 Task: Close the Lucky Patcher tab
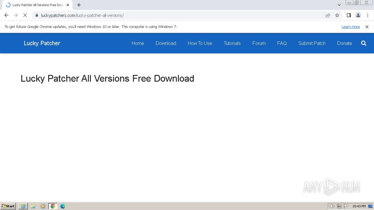click(68, 5)
